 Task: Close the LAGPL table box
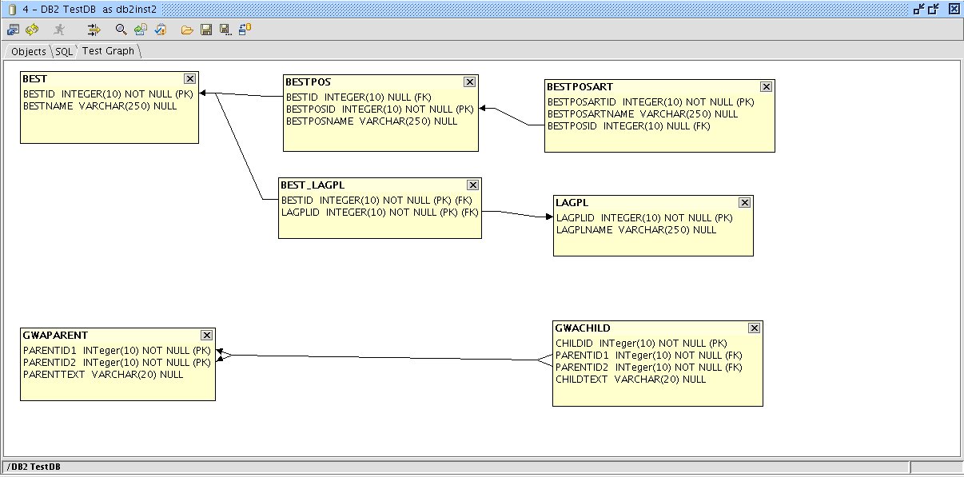pyautogui.click(x=744, y=203)
